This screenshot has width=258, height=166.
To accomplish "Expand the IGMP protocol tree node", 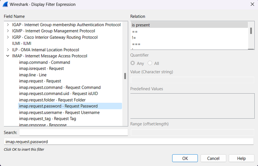I will click(x=8, y=31).
